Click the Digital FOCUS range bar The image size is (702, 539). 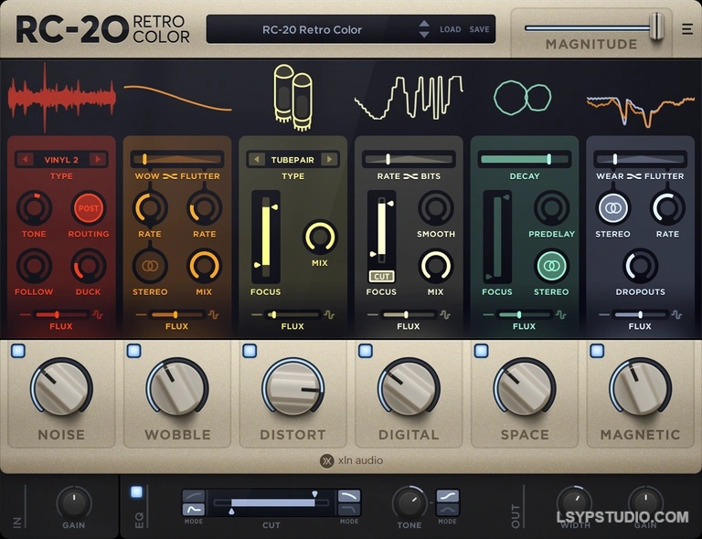click(x=381, y=229)
